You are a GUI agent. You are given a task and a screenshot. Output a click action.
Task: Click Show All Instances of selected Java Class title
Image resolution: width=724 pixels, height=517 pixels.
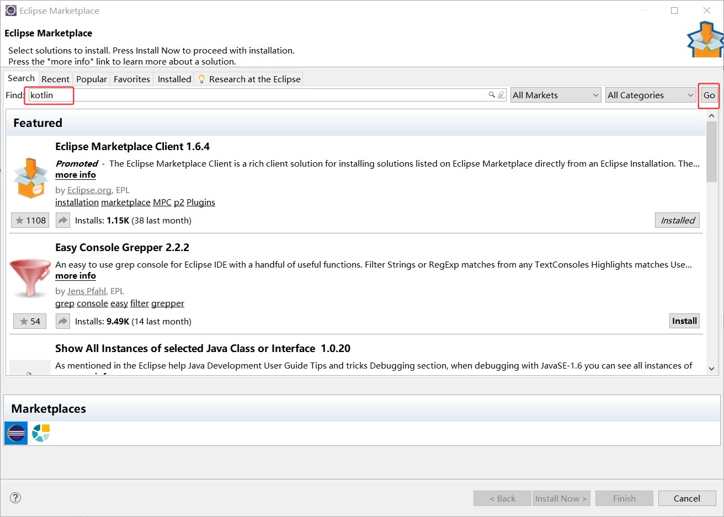point(203,348)
